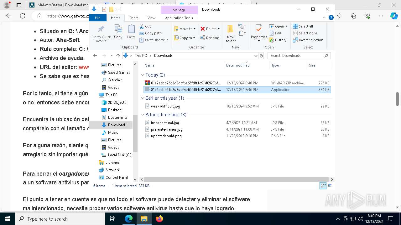Collapse the A long time ago group
Viewport: 401px width, 225px height.
point(143,115)
